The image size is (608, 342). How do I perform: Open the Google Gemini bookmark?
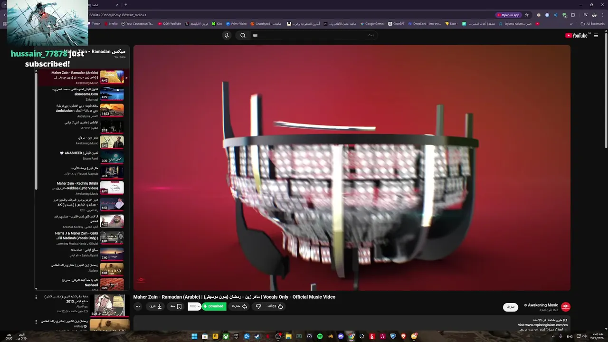pos(372,23)
